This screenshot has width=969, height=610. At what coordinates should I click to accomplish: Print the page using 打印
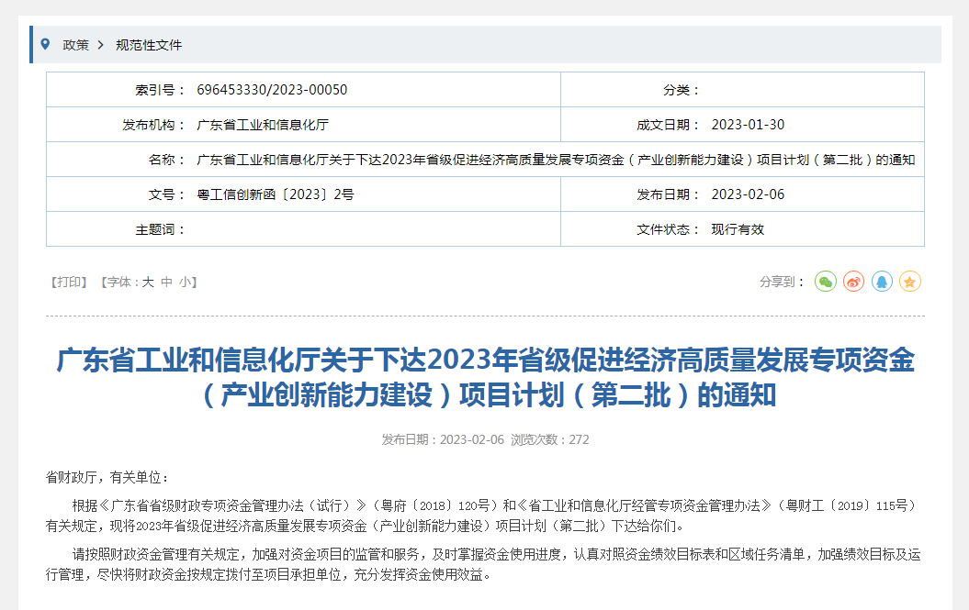69,283
